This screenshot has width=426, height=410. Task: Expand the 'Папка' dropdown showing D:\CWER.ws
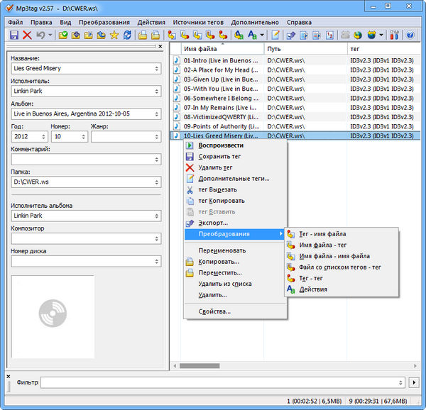[156, 182]
